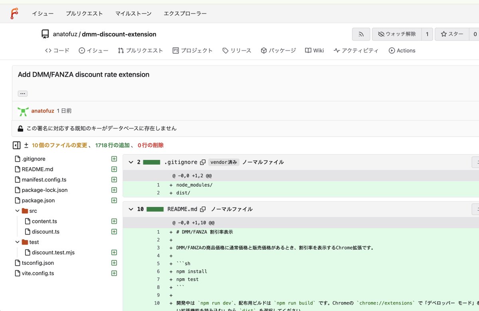This screenshot has width=479, height=311.
Task: Open the README.md diff file name link
Action: [x=182, y=209]
